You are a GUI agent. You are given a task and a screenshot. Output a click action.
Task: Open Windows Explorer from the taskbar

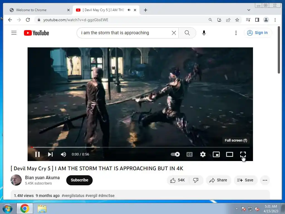[x=42, y=208]
